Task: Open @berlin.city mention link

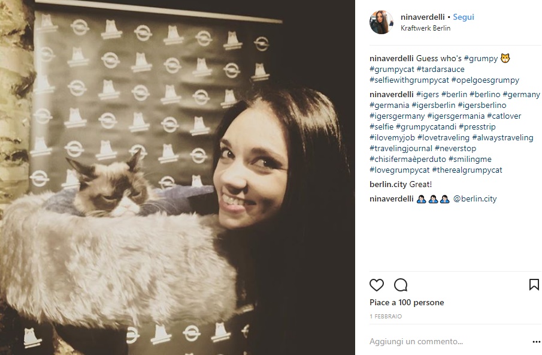Action: coord(474,199)
